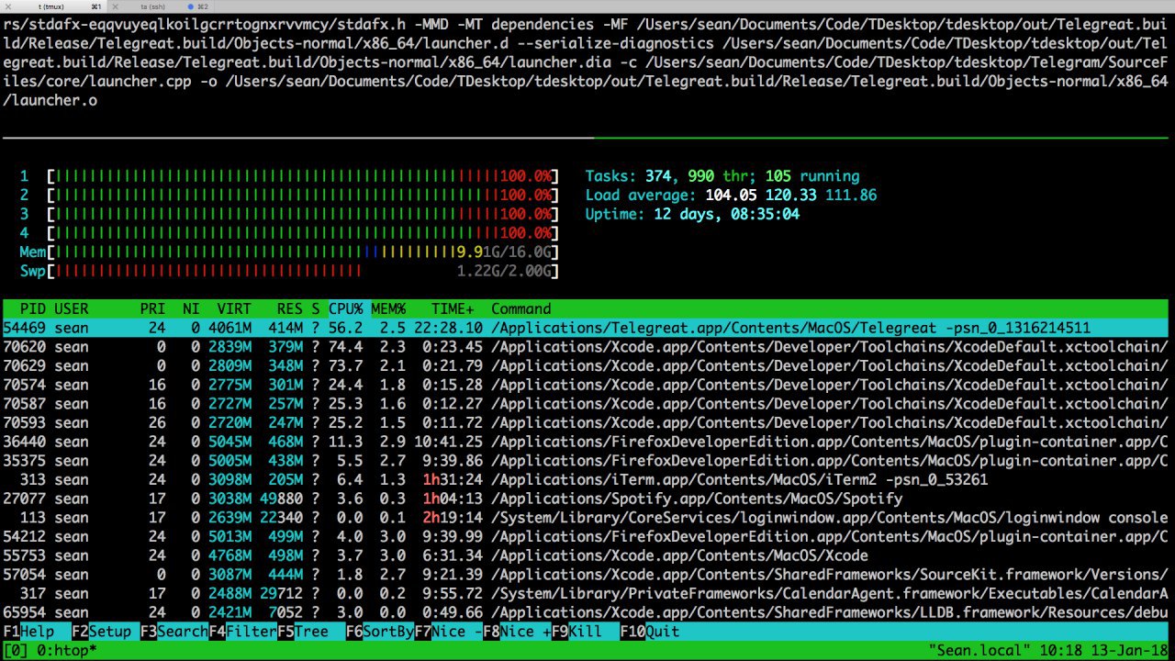Select process row with PID 70574
This screenshot has height=661, width=1175.
click(x=586, y=385)
